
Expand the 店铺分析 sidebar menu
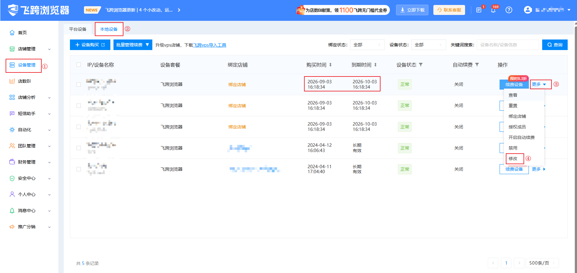(49, 98)
